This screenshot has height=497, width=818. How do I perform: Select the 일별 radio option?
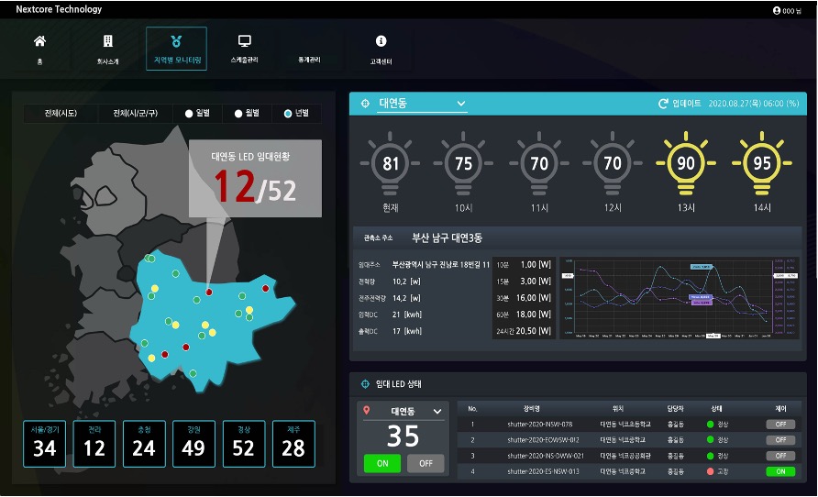[189, 114]
